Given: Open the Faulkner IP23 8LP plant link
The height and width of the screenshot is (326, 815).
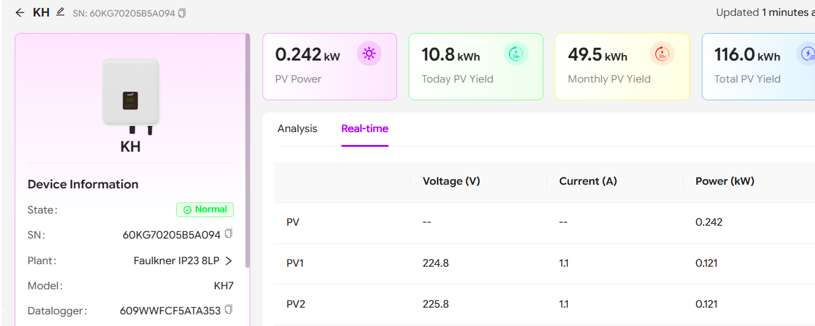Looking at the screenshot, I should tap(176, 261).
